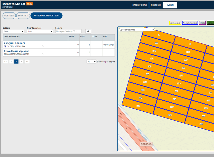Select stall 169 on the map
The width and height of the screenshot is (214, 157).
click(156, 43)
